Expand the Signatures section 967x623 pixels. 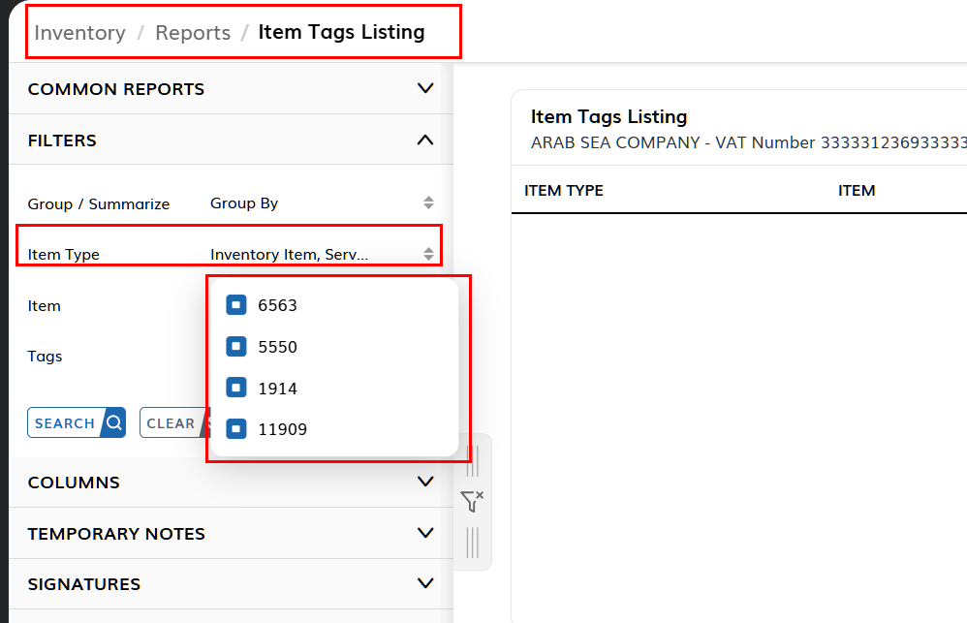click(x=232, y=583)
